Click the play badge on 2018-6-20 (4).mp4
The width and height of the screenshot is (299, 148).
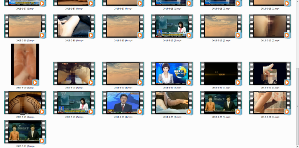pos(189,83)
